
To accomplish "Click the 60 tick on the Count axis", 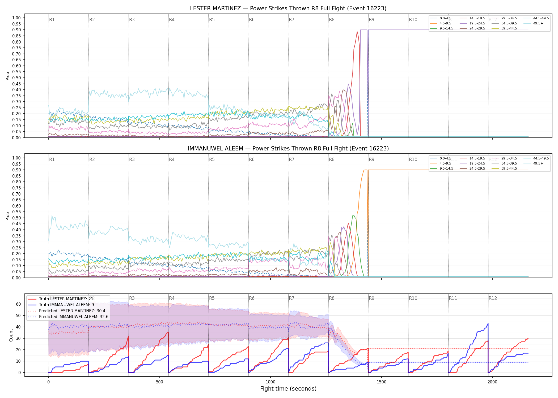I will pos(18,304).
